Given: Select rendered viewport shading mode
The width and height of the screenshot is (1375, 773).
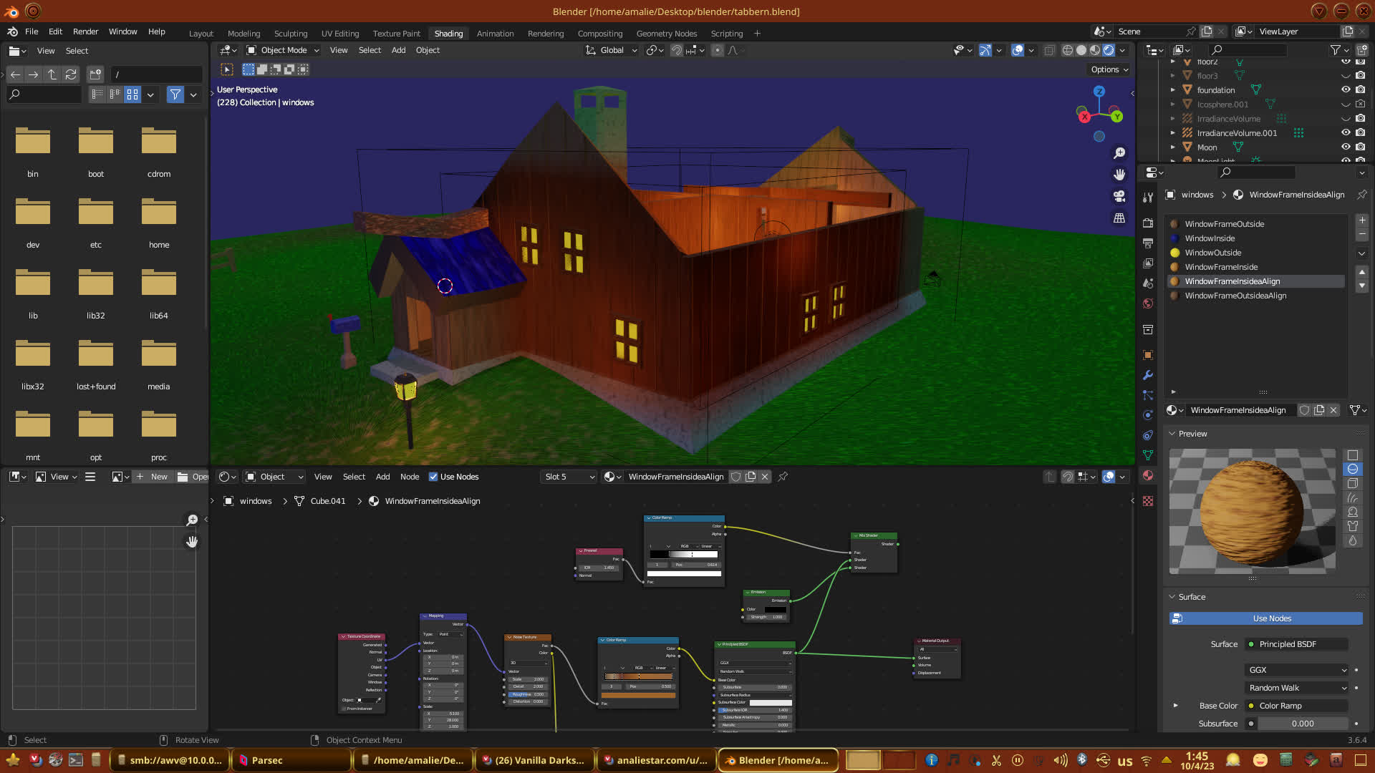Looking at the screenshot, I should pyautogui.click(x=1109, y=50).
